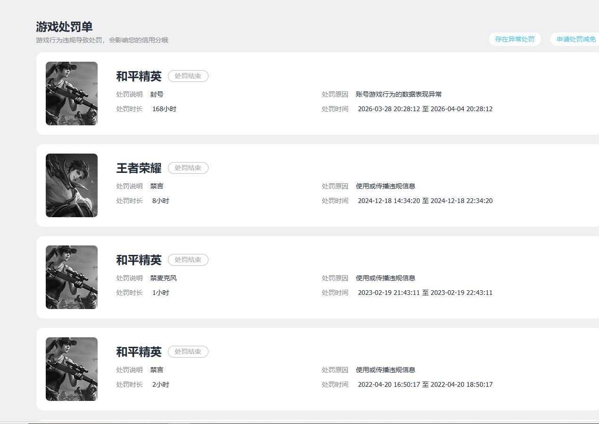Click the 和平精英 thumbnail on the 禁麦克风 card
The width and height of the screenshot is (599, 424).
click(72, 277)
